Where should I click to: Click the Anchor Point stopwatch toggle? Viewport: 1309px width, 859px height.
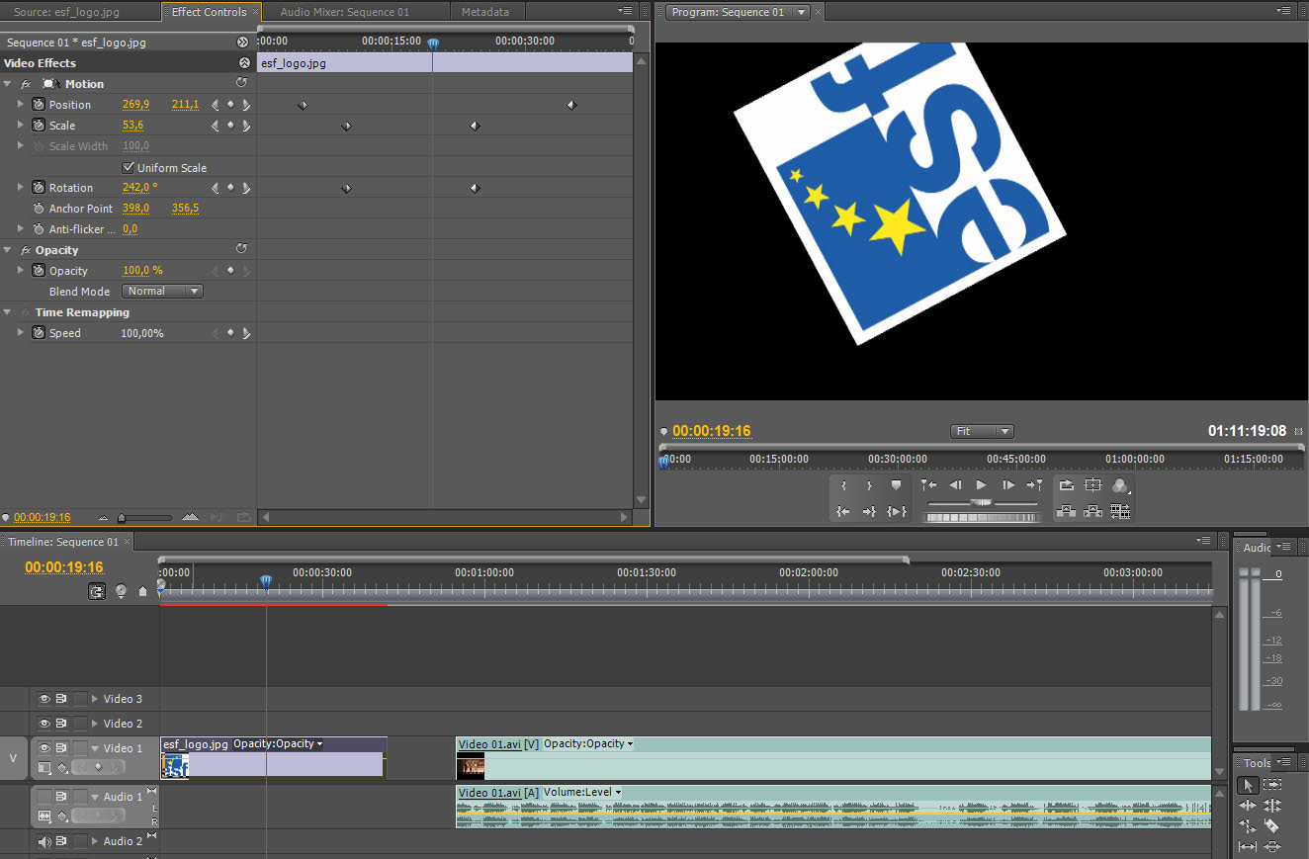click(39, 208)
